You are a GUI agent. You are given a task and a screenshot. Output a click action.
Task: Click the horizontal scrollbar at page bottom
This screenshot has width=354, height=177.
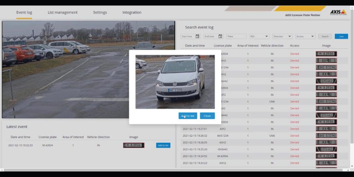click(x=173, y=170)
